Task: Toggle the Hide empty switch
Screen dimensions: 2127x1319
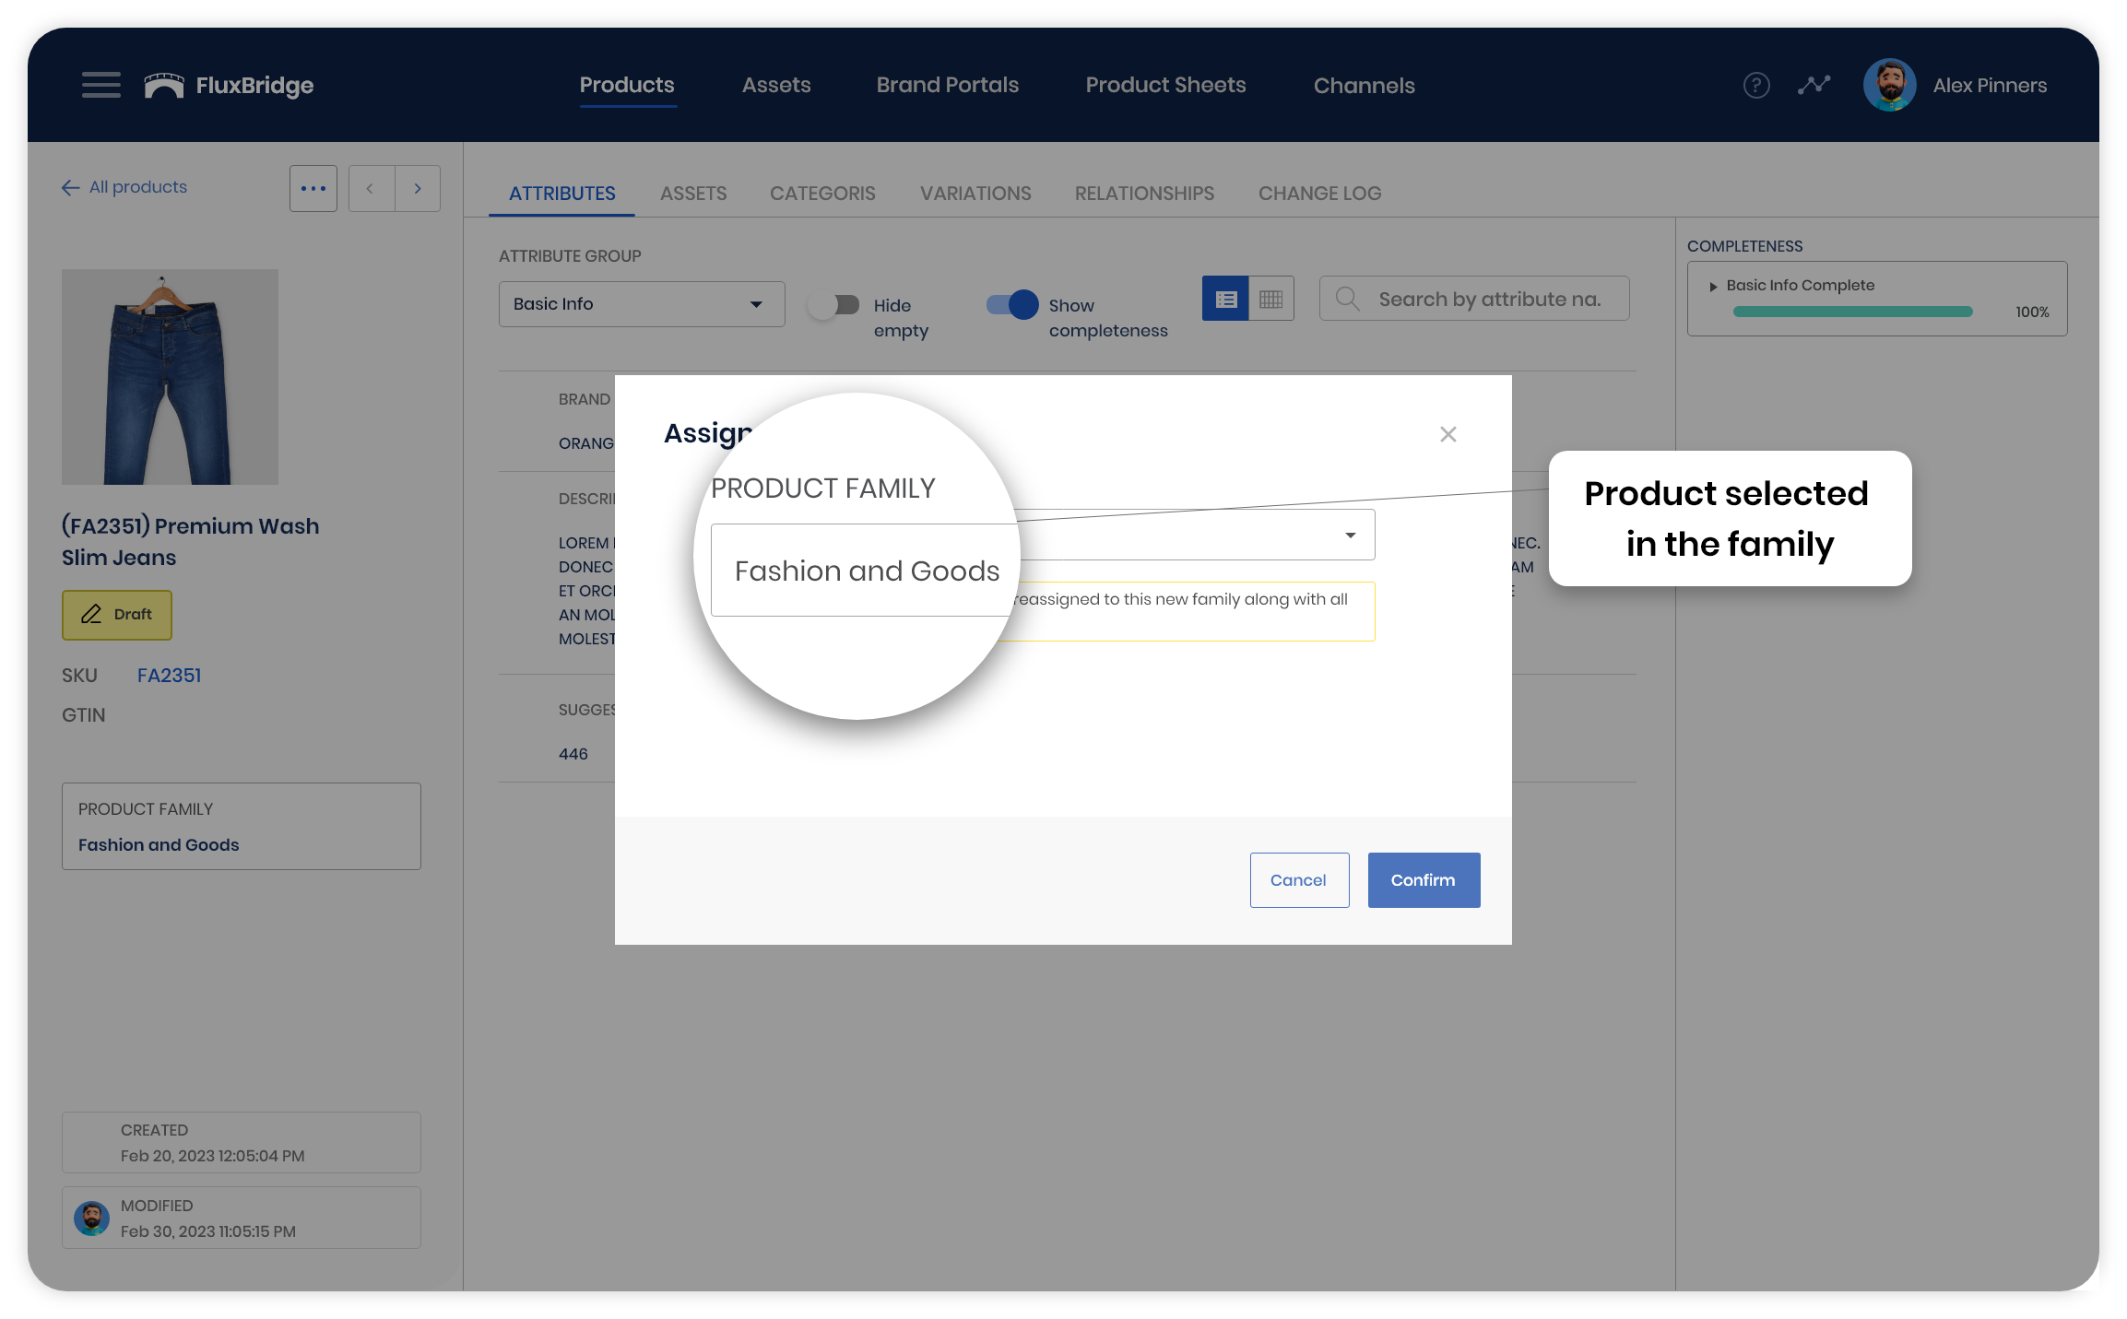Action: click(834, 305)
